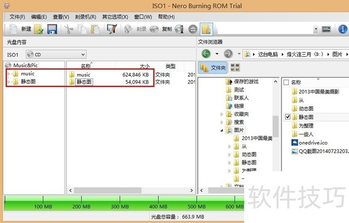
Task: Click the recorder selection drives icon
Action: (326, 29)
